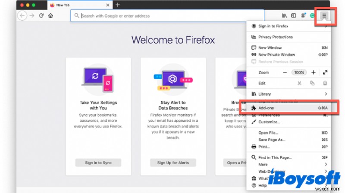Select New Window menu item
345x193 pixels.
[289, 48]
